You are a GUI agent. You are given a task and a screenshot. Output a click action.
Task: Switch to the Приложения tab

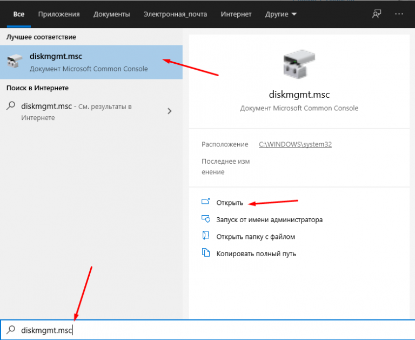point(59,14)
